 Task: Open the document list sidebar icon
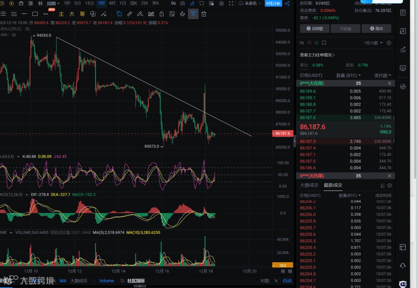[x=403, y=12]
